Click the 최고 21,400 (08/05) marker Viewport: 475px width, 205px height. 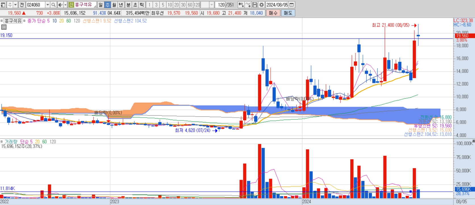(x=391, y=25)
